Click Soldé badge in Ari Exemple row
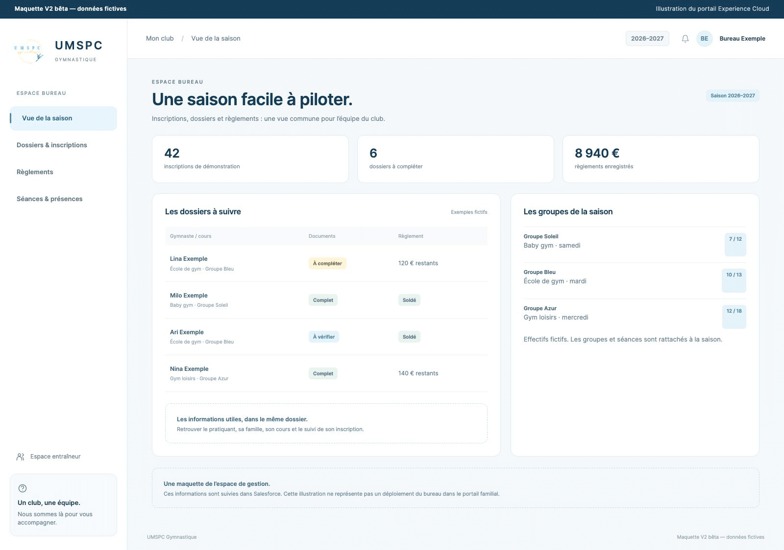This screenshot has width=784, height=550. [x=409, y=337]
